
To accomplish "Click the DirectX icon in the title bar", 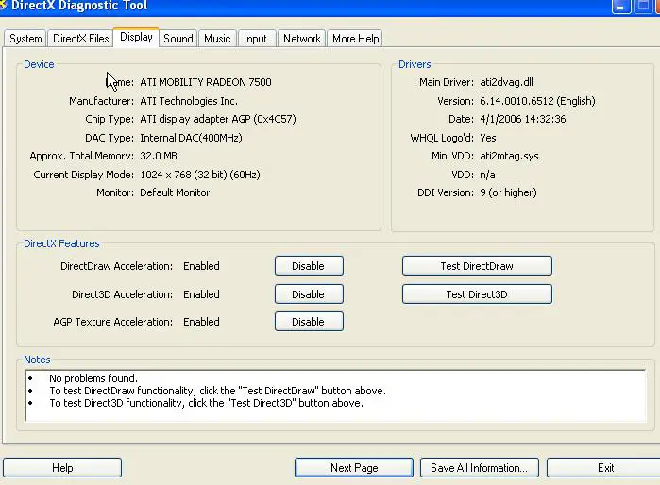I will 4,6.
